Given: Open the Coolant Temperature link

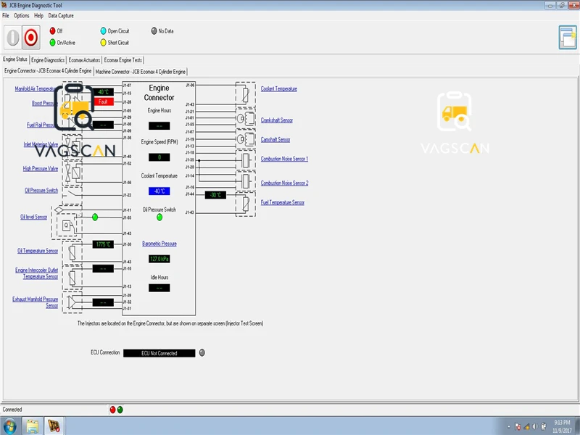Looking at the screenshot, I should coord(279,88).
